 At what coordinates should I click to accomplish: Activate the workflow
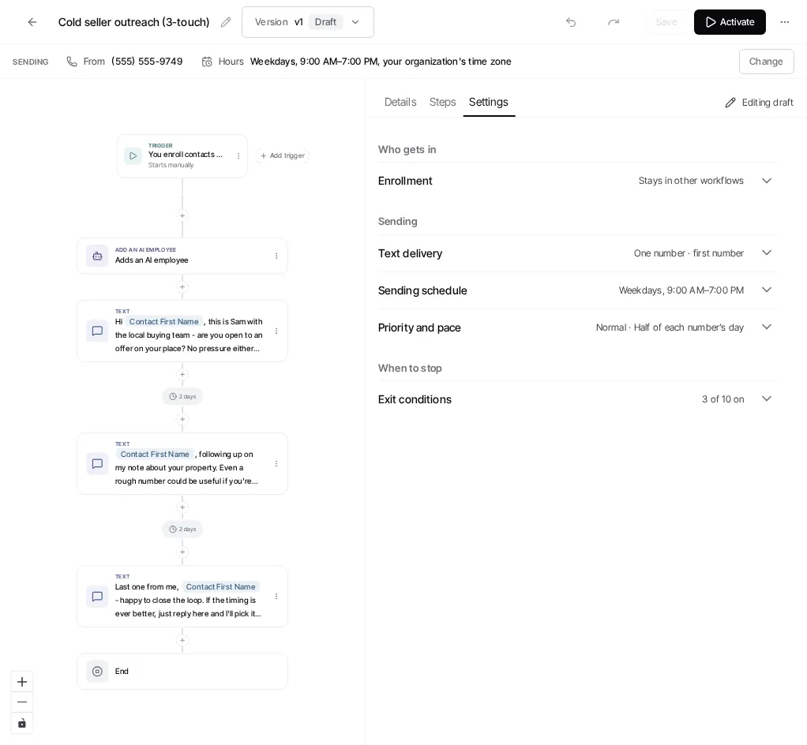(x=730, y=22)
